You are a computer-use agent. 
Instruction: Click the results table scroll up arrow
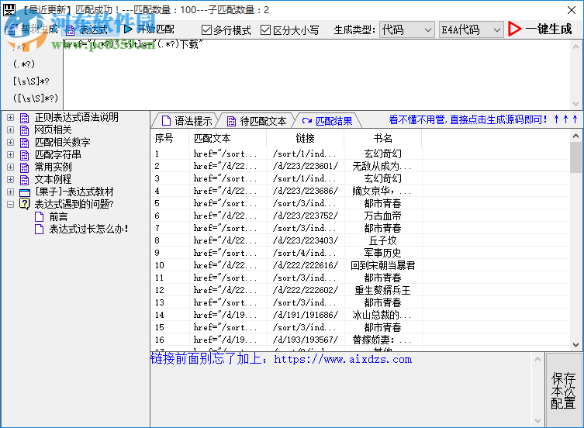point(575,136)
